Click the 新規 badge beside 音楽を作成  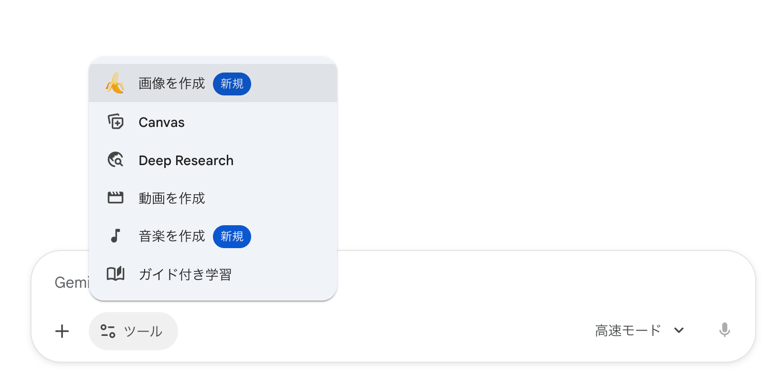[232, 236]
